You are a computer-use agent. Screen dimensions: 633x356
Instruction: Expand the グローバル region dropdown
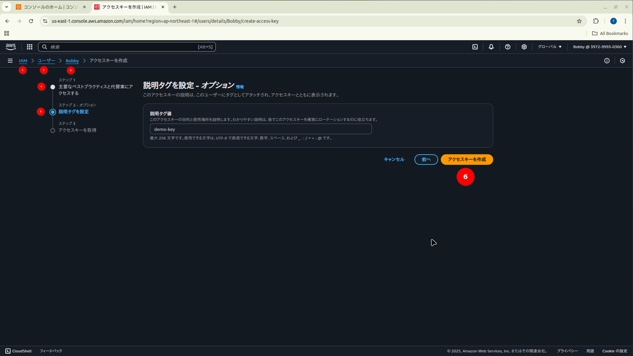550,47
